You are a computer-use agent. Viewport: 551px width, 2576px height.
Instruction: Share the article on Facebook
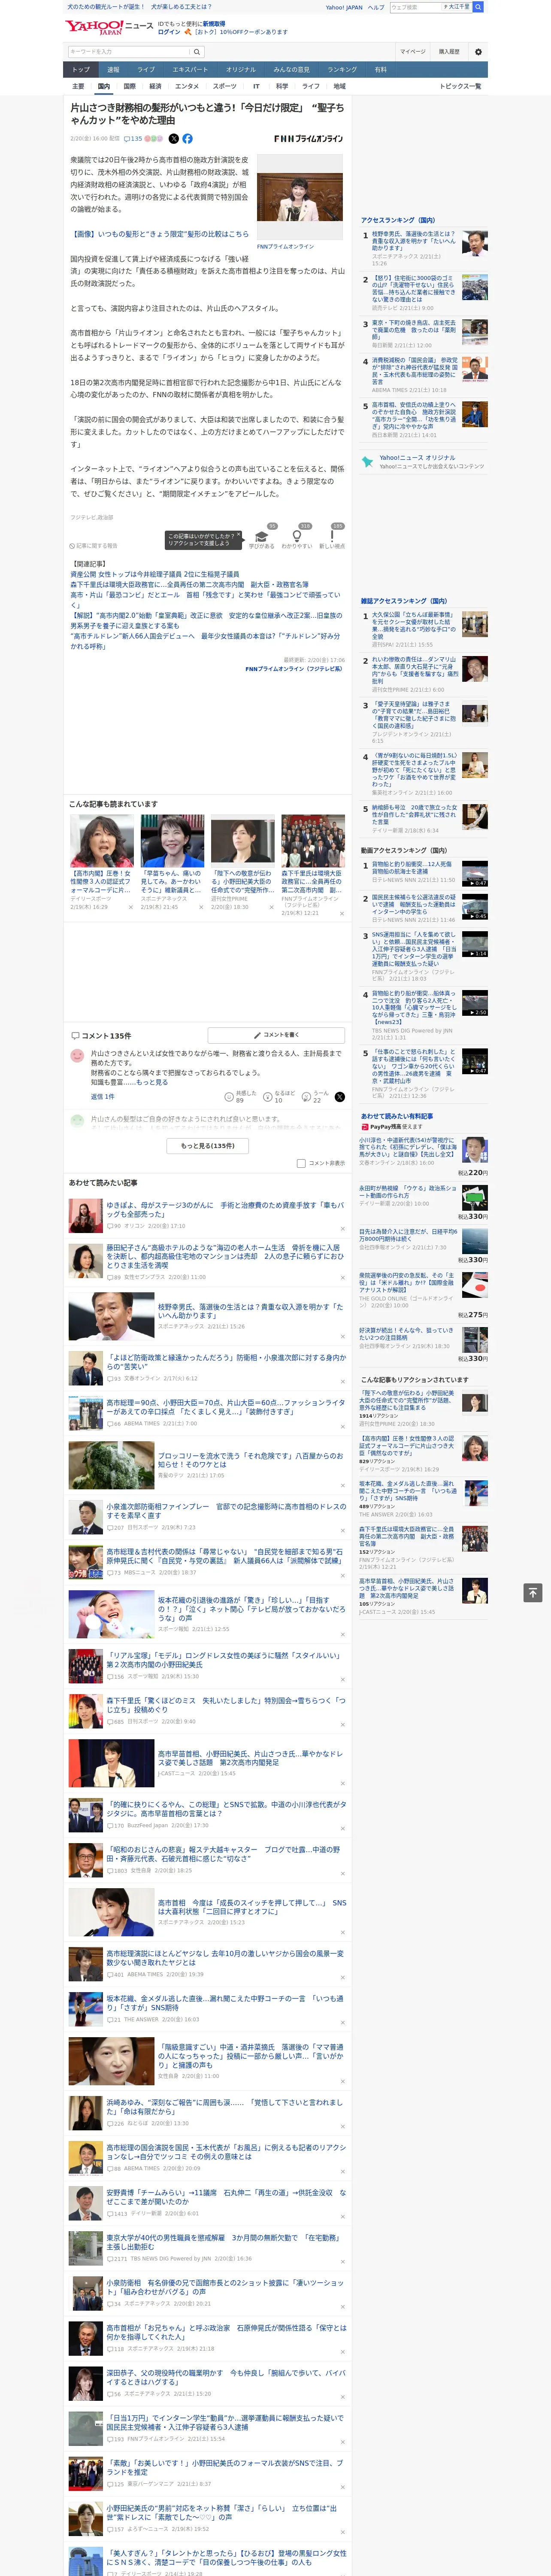click(187, 139)
